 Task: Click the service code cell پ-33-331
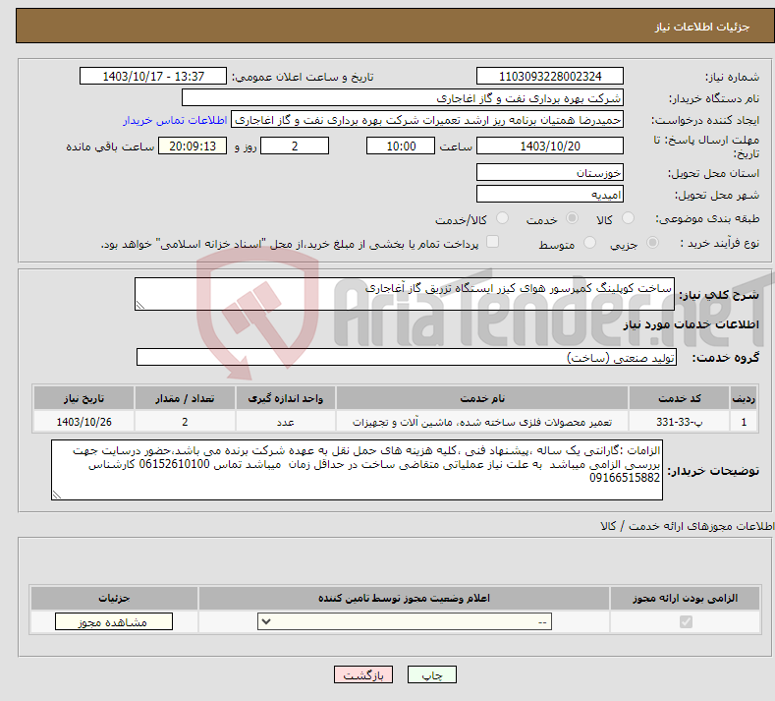pyautogui.click(x=680, y=422)
